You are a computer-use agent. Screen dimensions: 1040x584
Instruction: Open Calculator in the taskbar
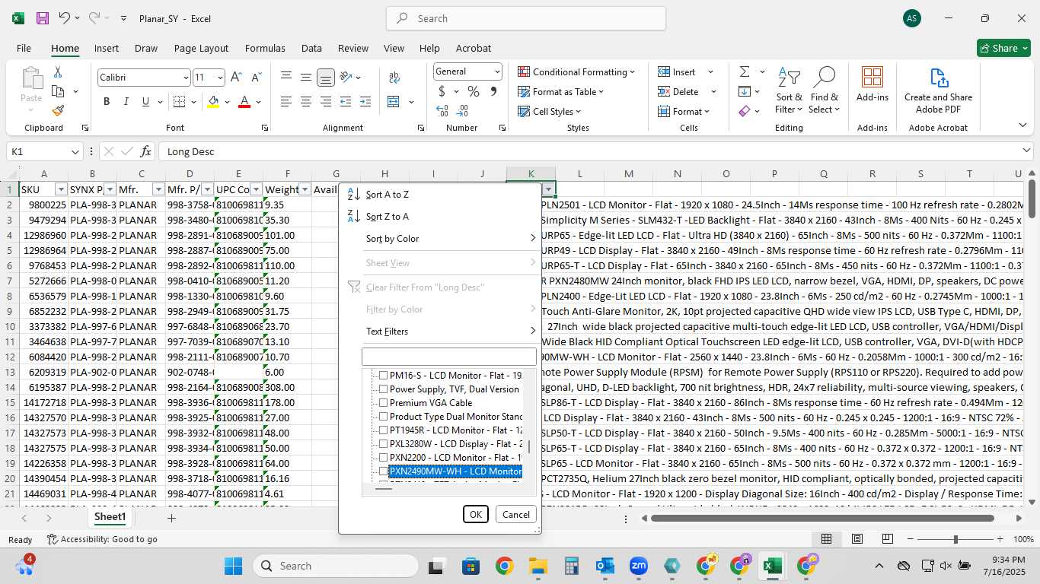coord(572,566)
